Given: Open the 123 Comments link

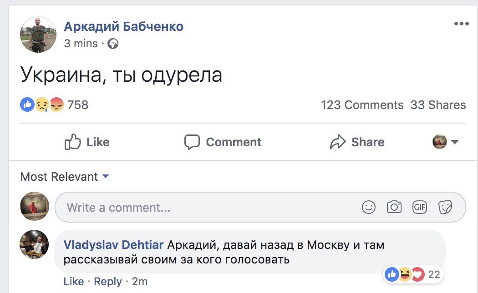Looking at the screenshot, I should 362,105.
